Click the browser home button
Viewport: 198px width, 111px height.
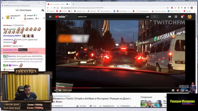pyautogui.click(x=58, y=8)
